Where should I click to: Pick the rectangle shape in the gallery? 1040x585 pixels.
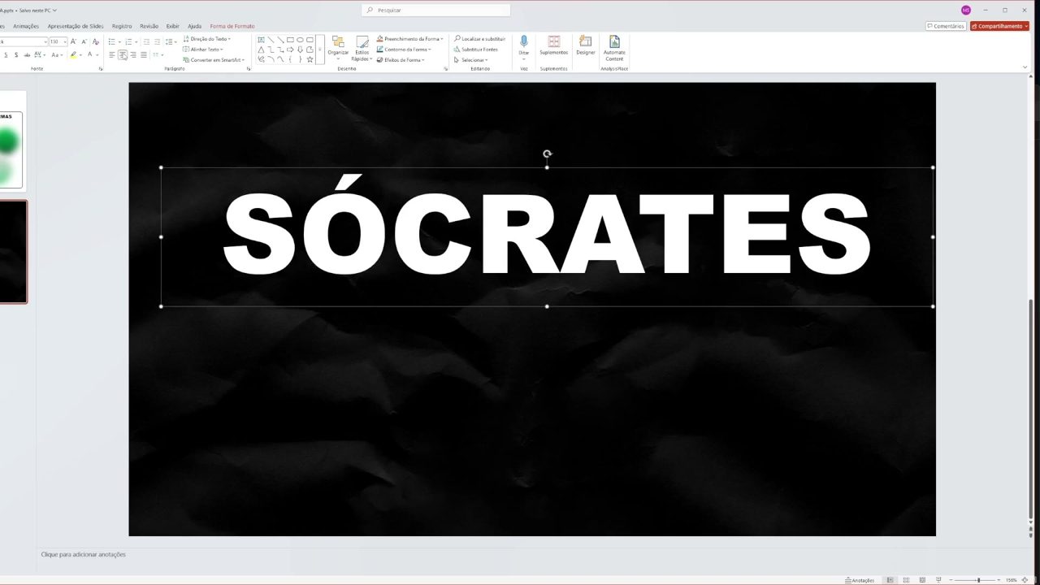290,40
